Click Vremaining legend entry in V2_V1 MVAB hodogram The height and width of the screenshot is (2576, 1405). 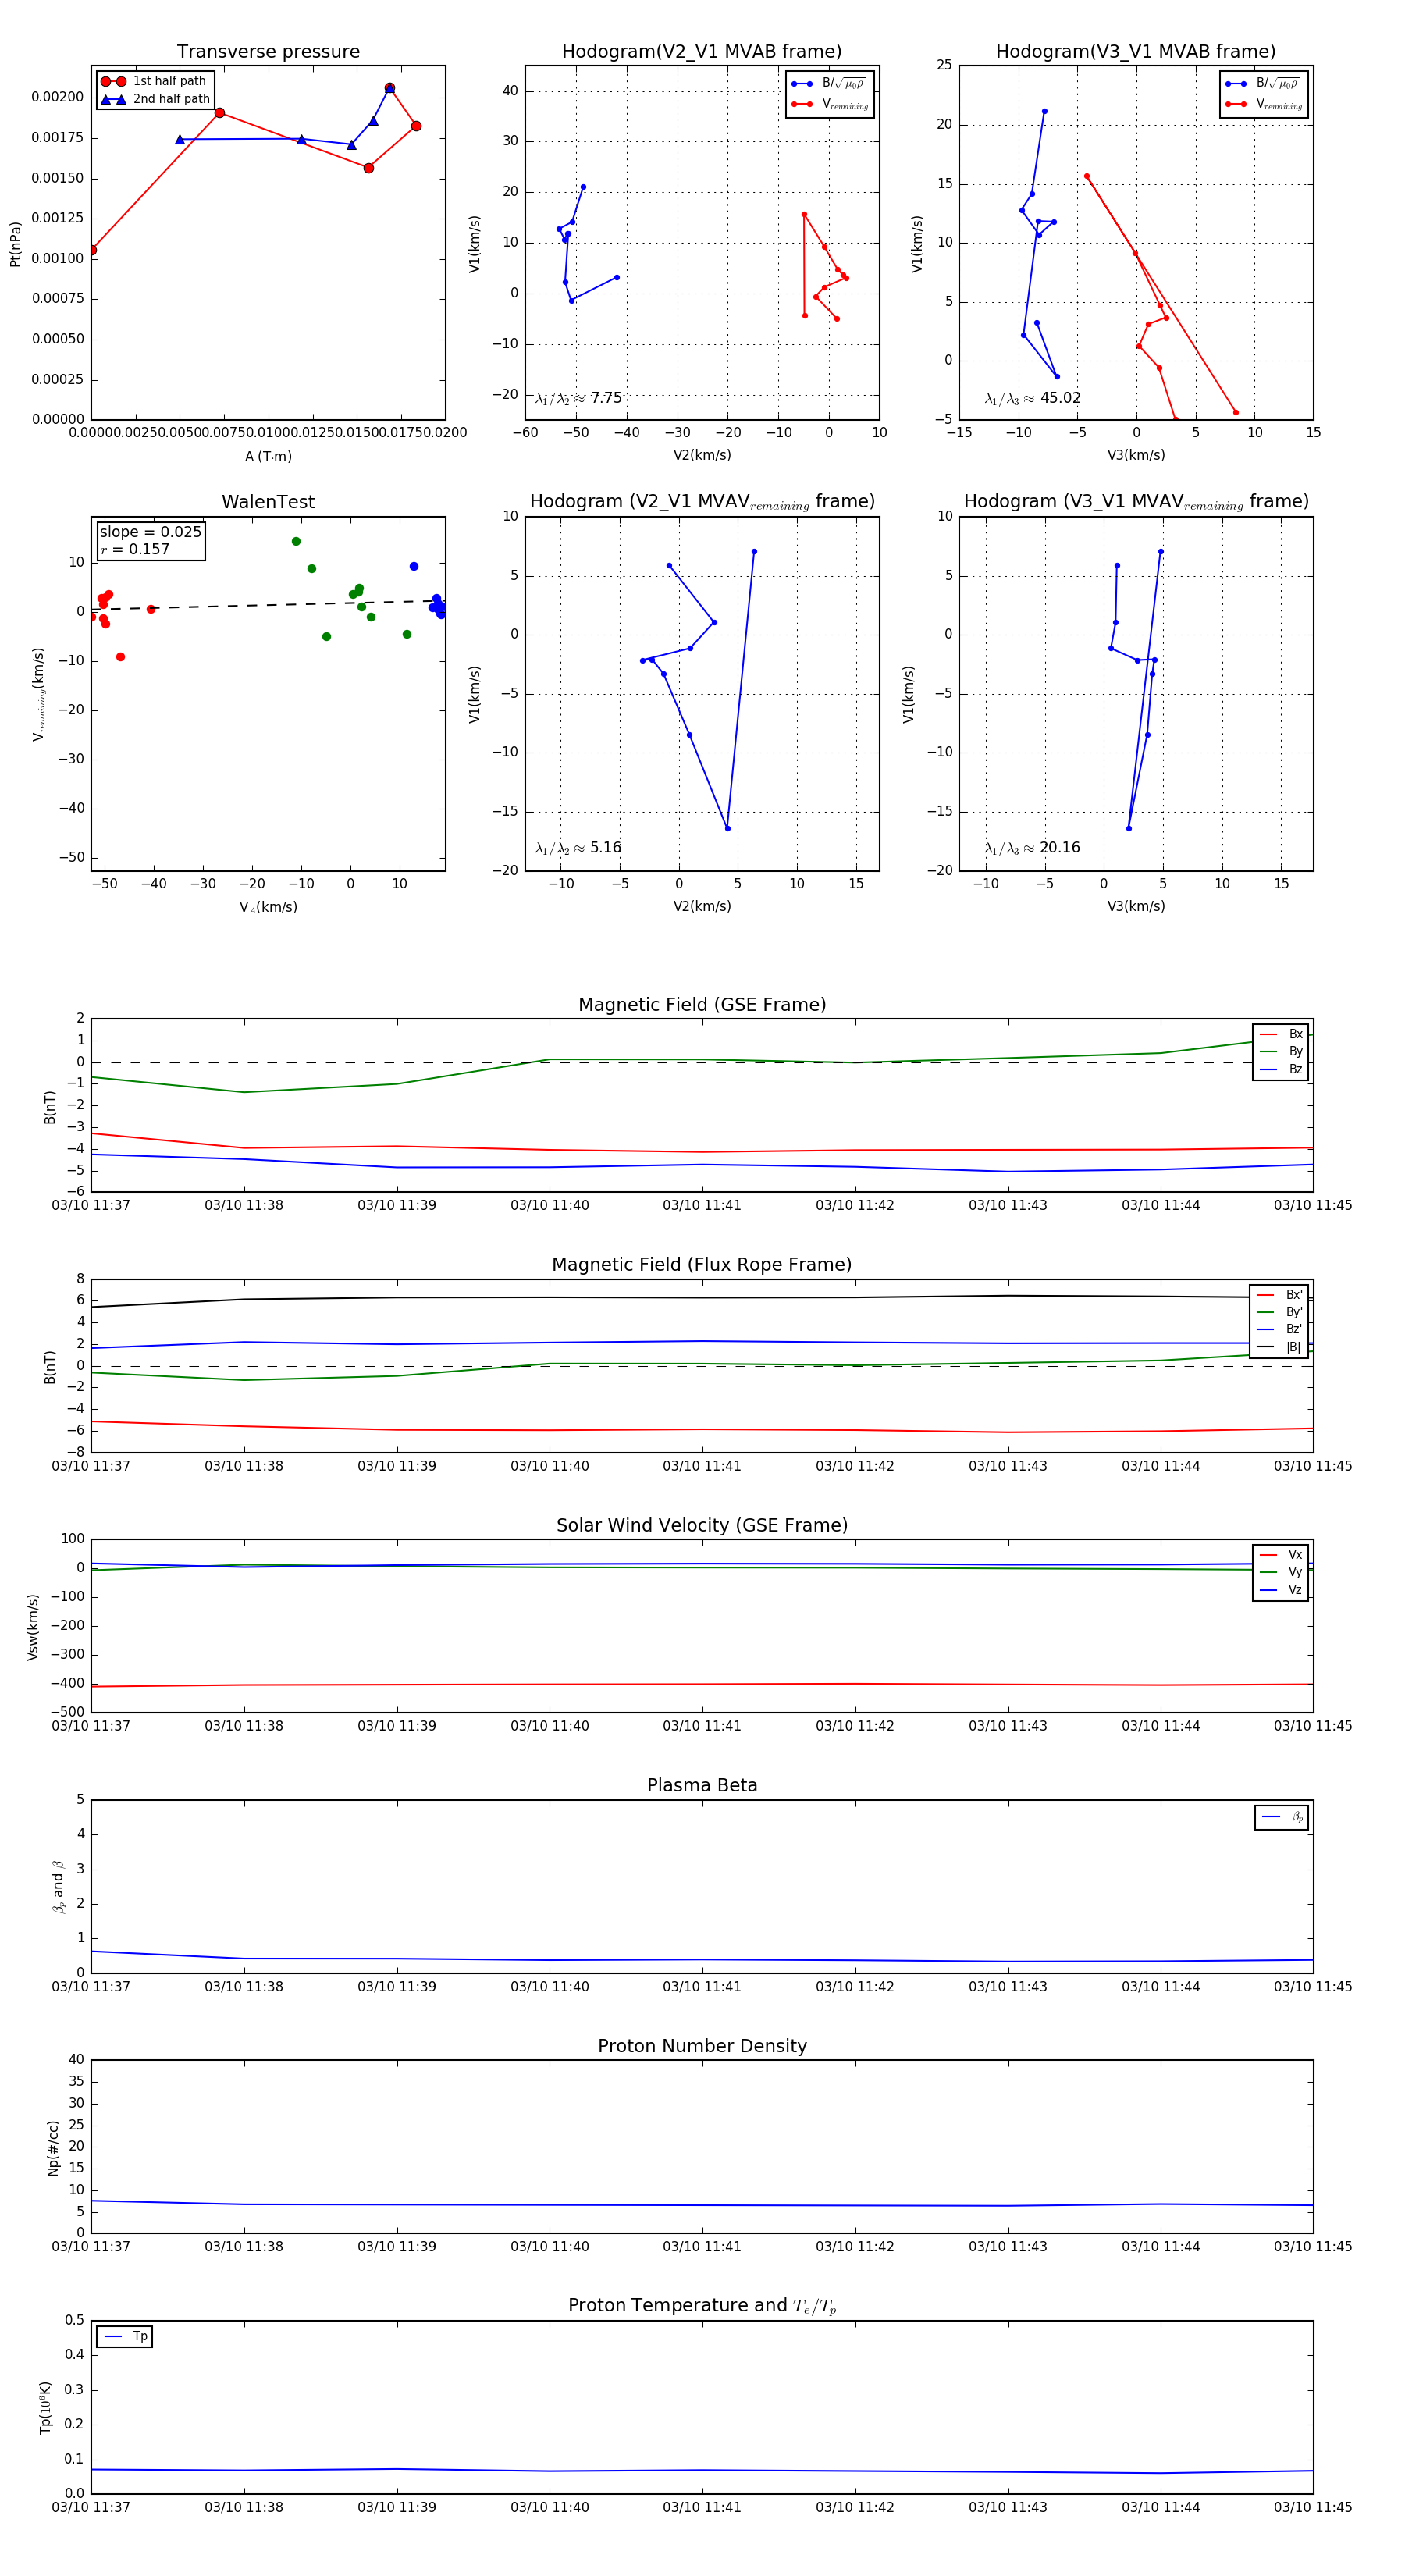pyautogui.click(x=829, y=104)
